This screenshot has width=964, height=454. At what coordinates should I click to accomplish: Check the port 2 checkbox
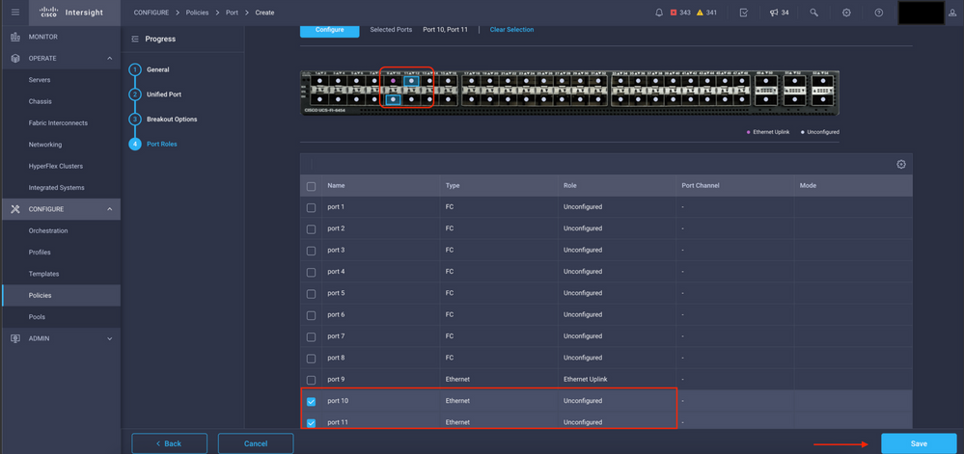point(311,229)
